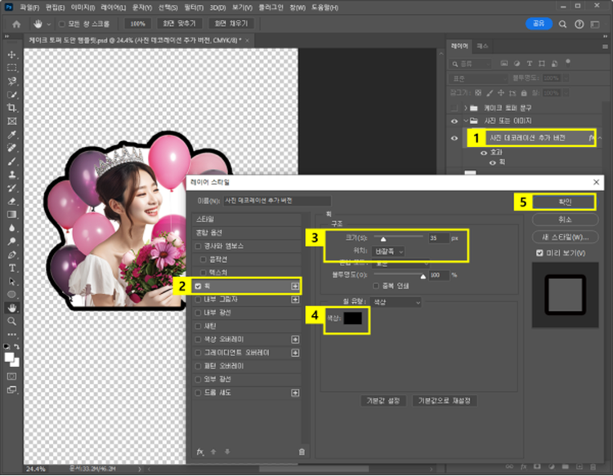Click the 크기 size slider handle
This screenshot has width=613, height=476.
pyautogui.click(x=383, y=239)
